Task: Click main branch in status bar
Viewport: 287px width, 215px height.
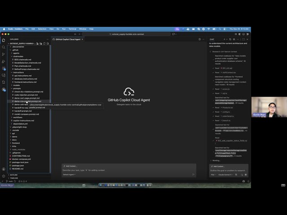Action: coord(9,181)
